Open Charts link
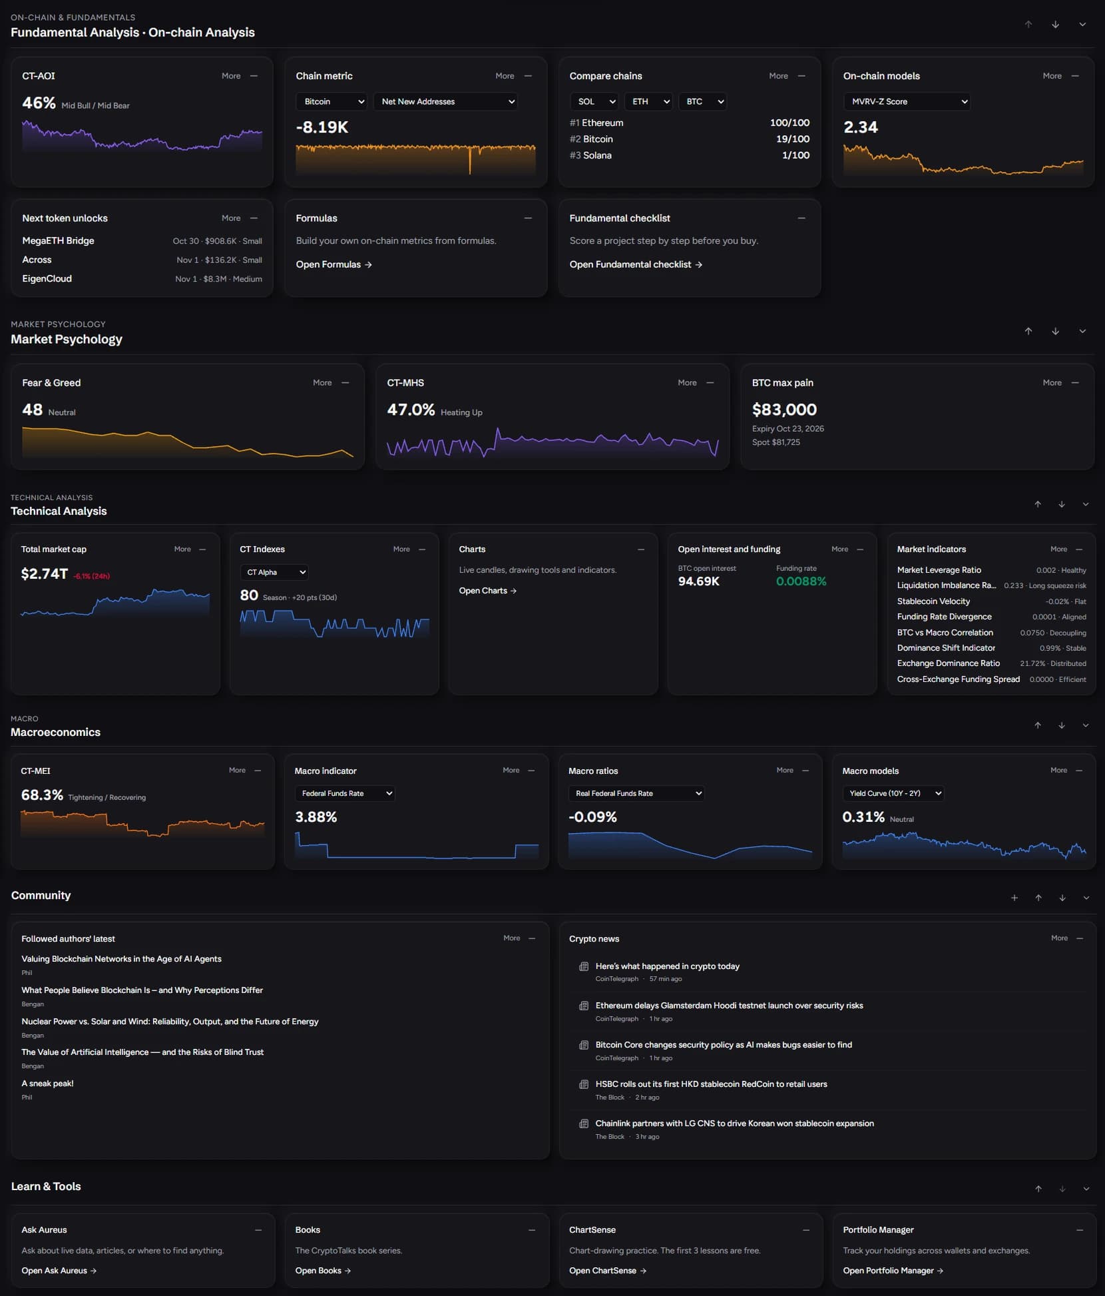This screenshot has width=1105, height=1296. tap(487, 591)
